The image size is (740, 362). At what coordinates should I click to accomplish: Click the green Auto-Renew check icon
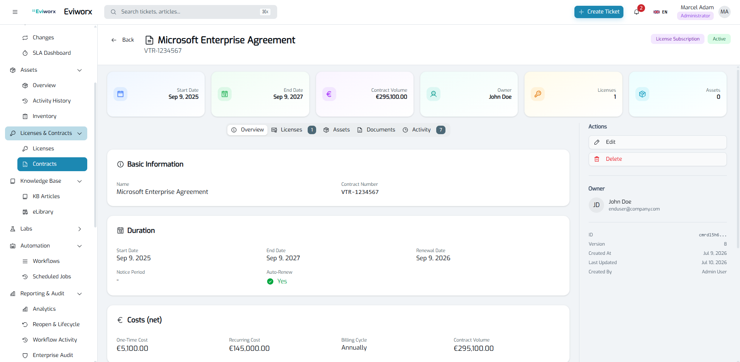[270, 281]
